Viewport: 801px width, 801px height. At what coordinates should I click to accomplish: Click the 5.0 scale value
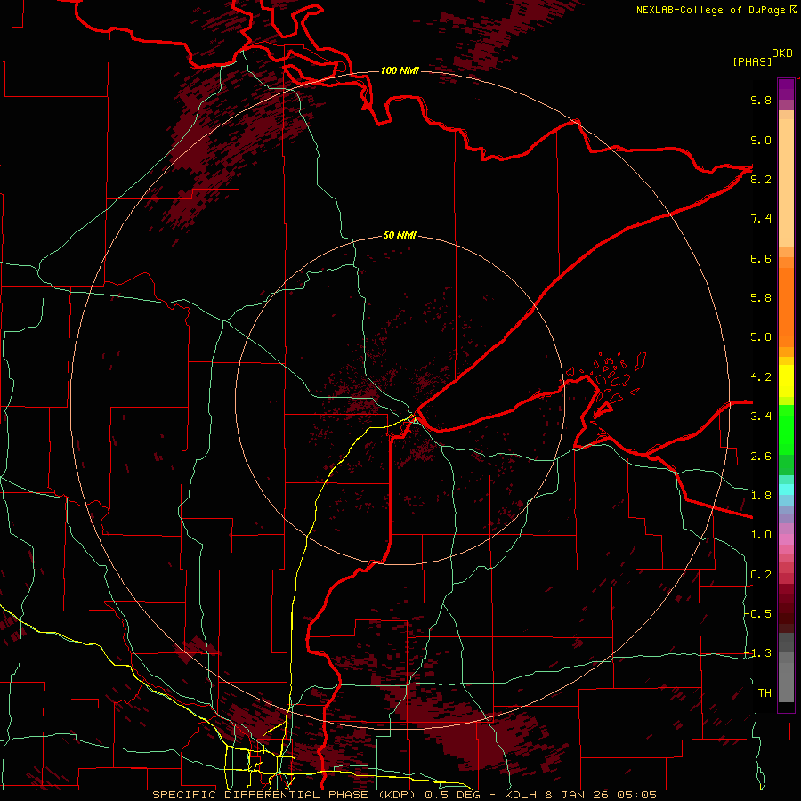coord(761,337)
